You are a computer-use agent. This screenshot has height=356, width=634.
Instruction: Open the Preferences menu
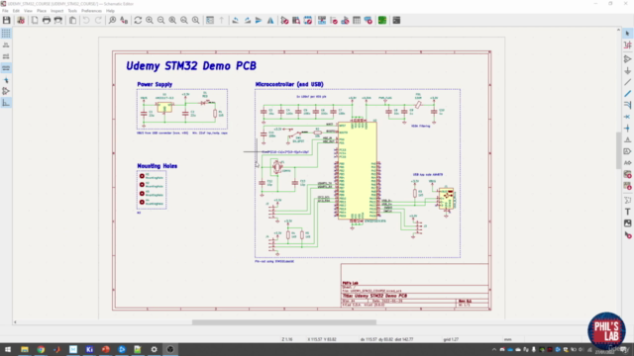(x=91, y=11)
